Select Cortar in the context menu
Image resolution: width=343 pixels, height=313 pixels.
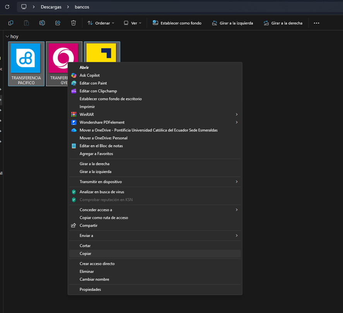pos(155,246)
